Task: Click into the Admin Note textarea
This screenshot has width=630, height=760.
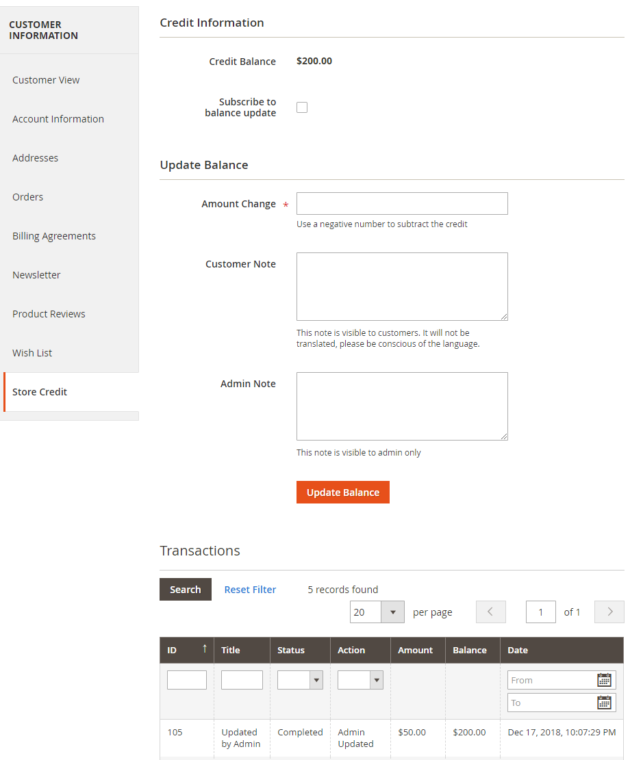Action: click(x=402, y=406)
